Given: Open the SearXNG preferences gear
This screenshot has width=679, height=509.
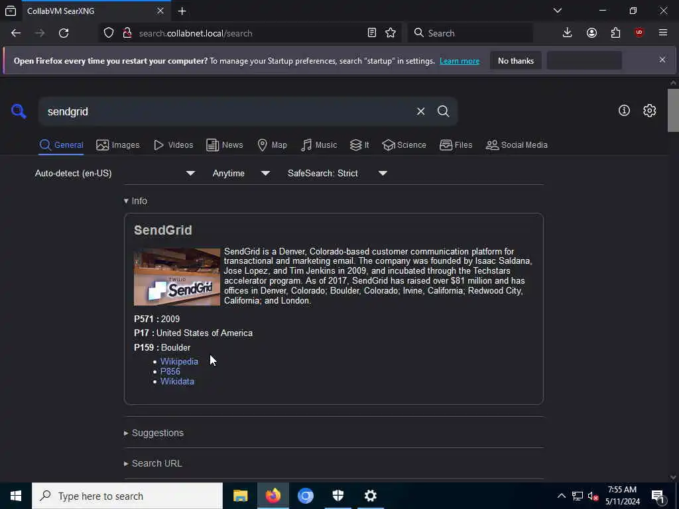Looking at the screenshot, I should tap(649, 111).
